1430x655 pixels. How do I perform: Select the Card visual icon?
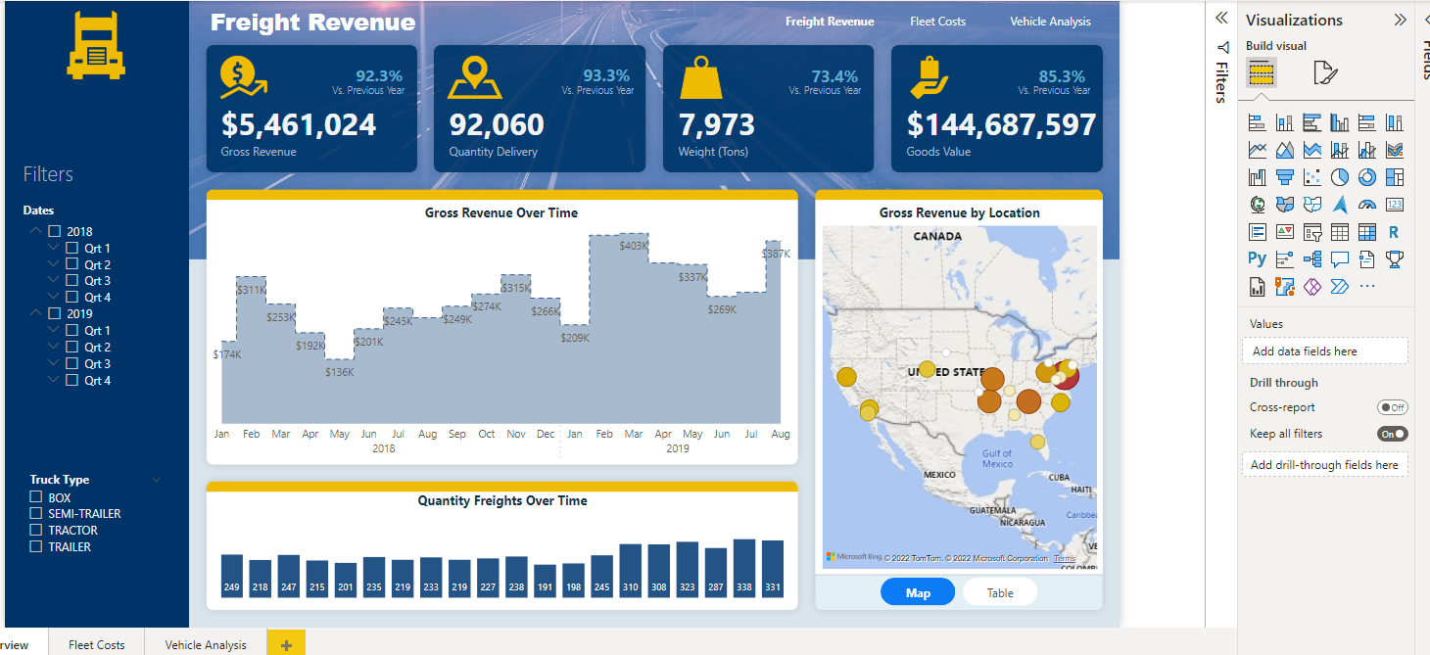coord(1394,204)
